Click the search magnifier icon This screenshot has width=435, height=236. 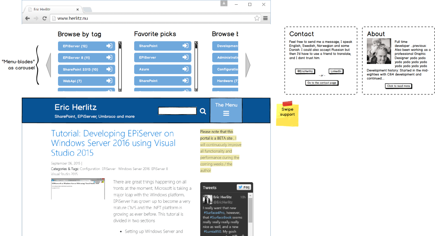coord(203,111)
